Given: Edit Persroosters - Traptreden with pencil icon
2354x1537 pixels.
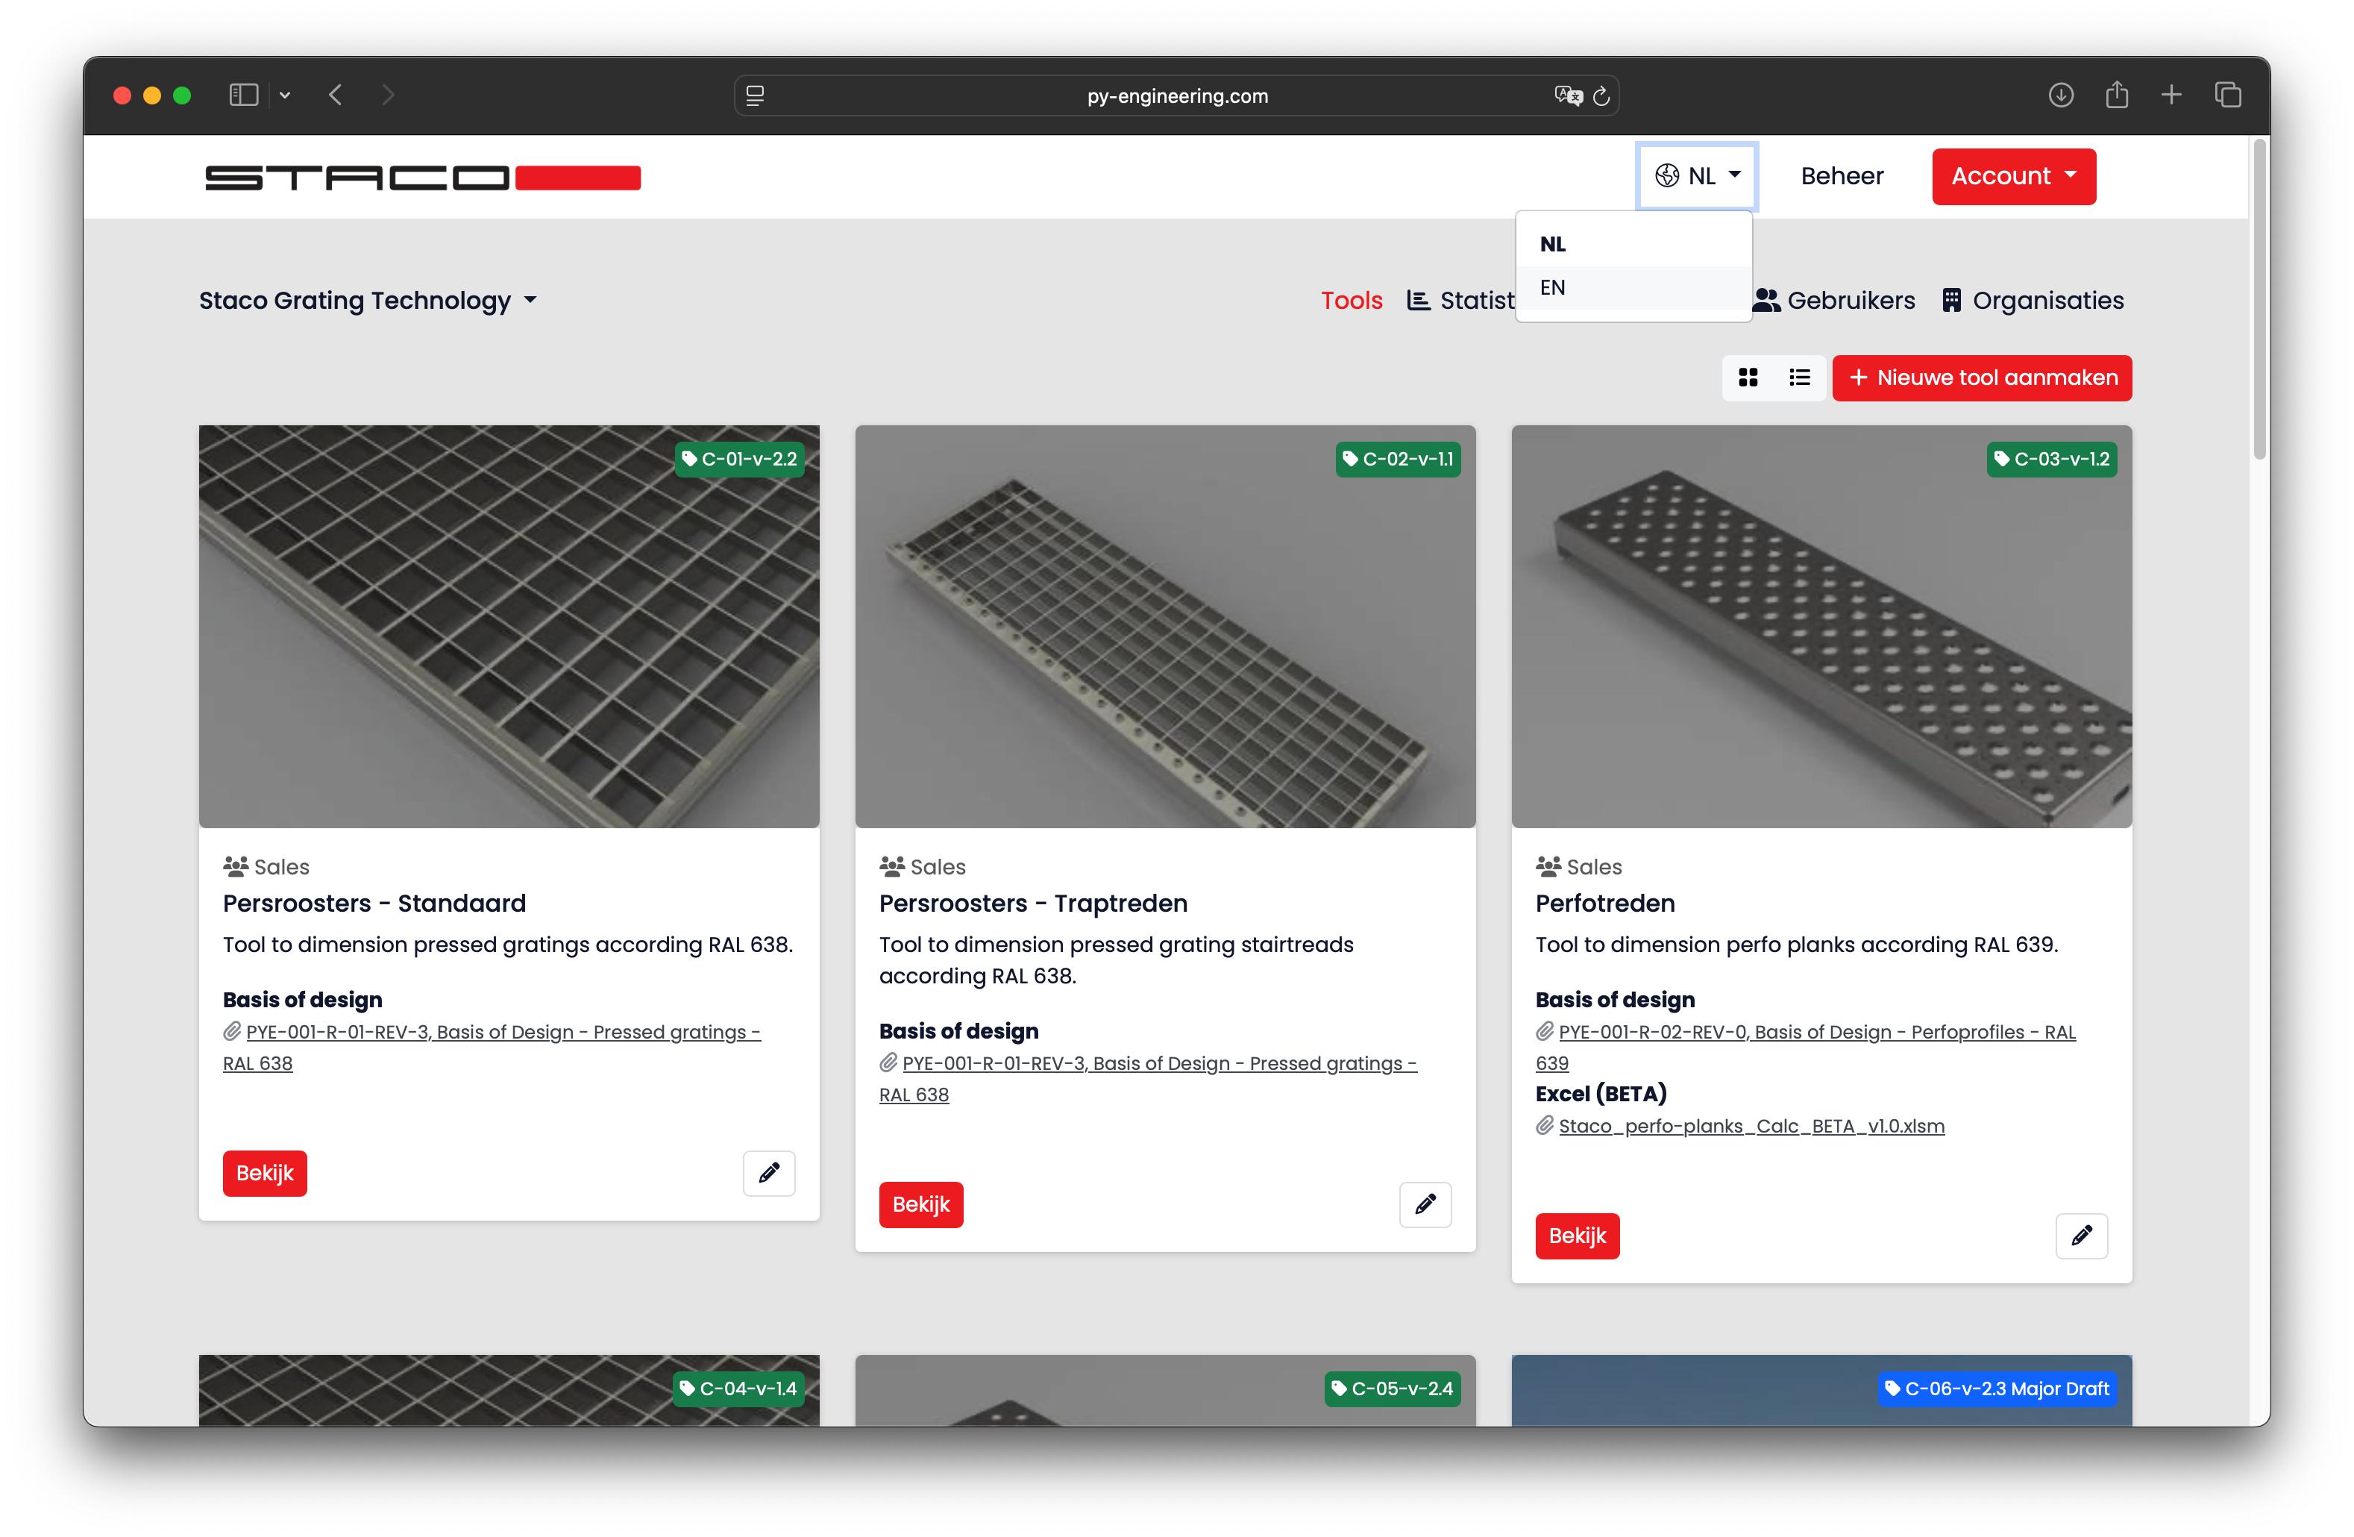Looking at the screenshot, I should (1425, 1204).
